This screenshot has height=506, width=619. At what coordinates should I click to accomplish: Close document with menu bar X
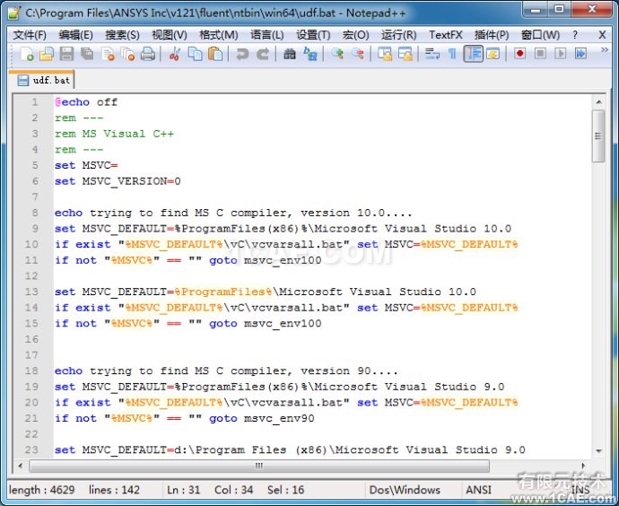tap(602, 35)
